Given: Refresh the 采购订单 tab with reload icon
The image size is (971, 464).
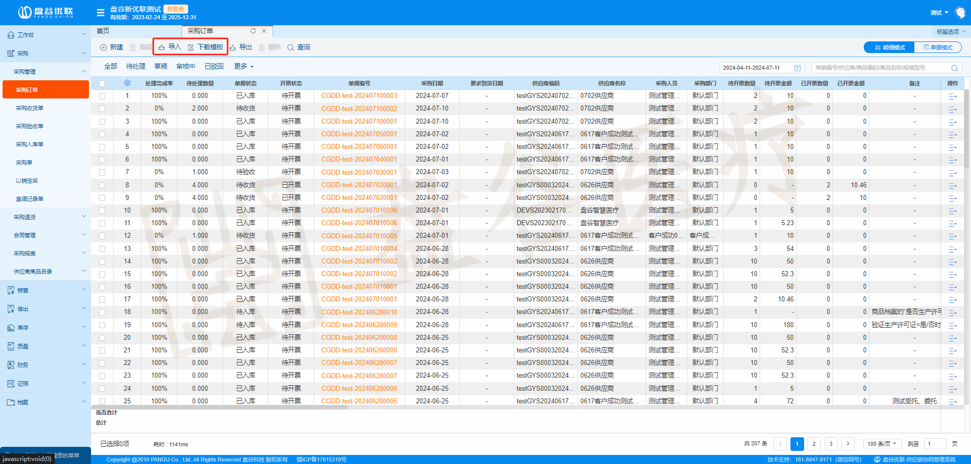Looking at the screenshot, I should pyautogui.click(x=253, y=31).
